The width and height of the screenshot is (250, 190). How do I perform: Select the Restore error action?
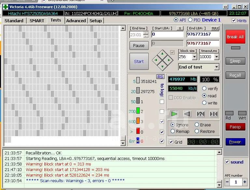pos(197,131)
